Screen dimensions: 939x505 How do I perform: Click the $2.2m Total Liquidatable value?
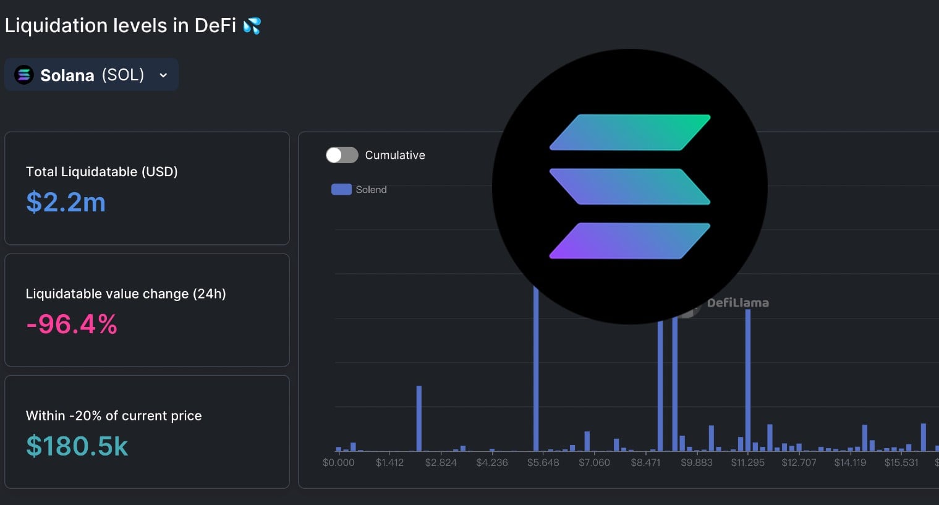pos(66,203)
